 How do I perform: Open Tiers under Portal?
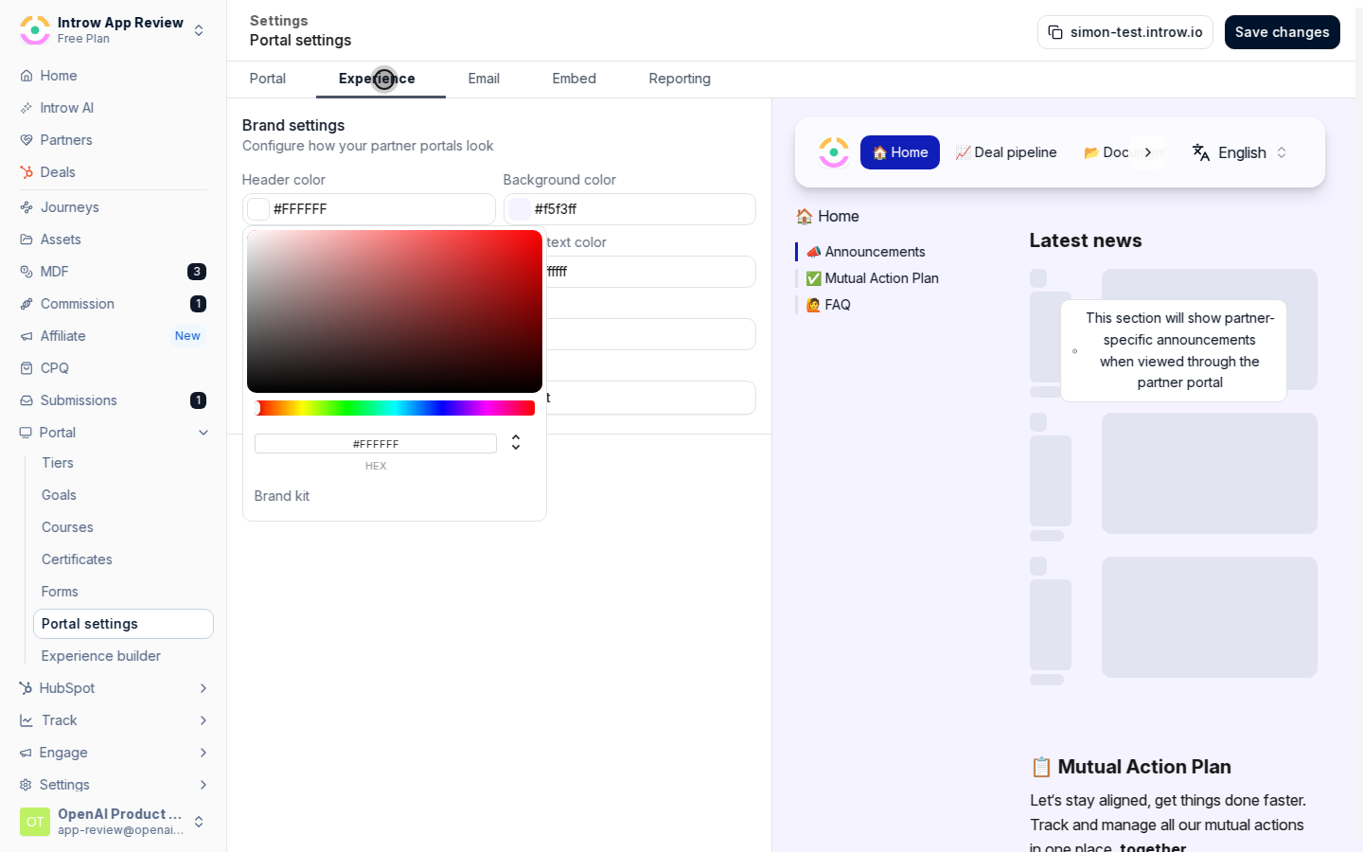[x=58, y=463]
